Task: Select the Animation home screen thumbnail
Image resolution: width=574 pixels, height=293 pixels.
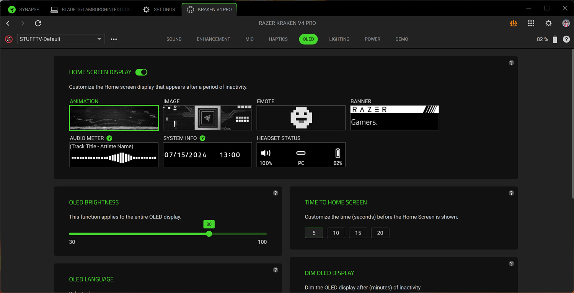Action: [x=114, y=118]
